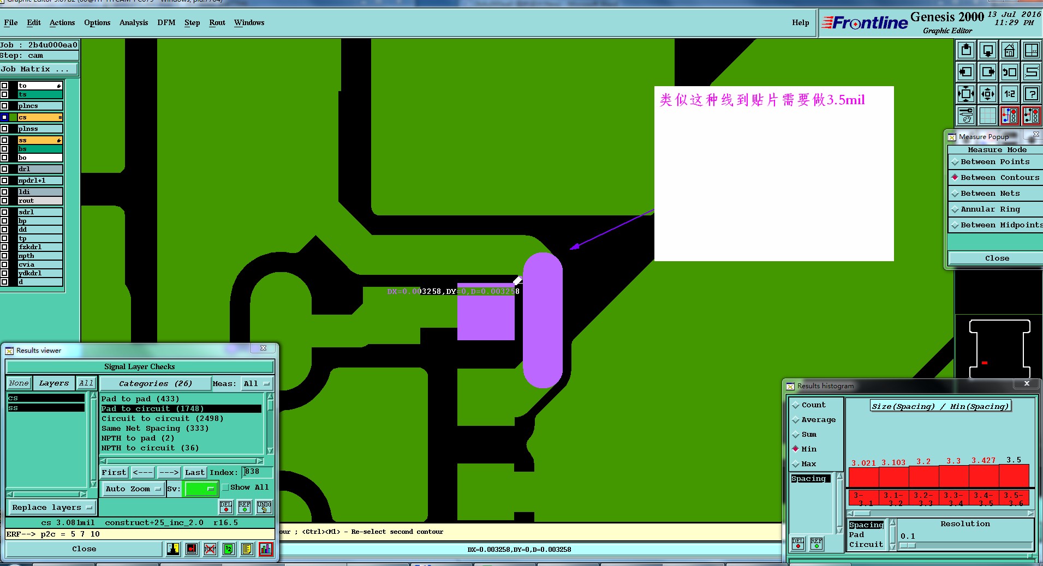Click the next arrow result button

(169, 473)
